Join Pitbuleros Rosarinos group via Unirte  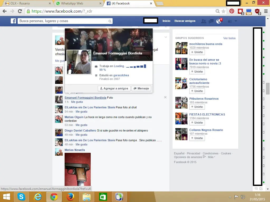[x=197, y=107]
